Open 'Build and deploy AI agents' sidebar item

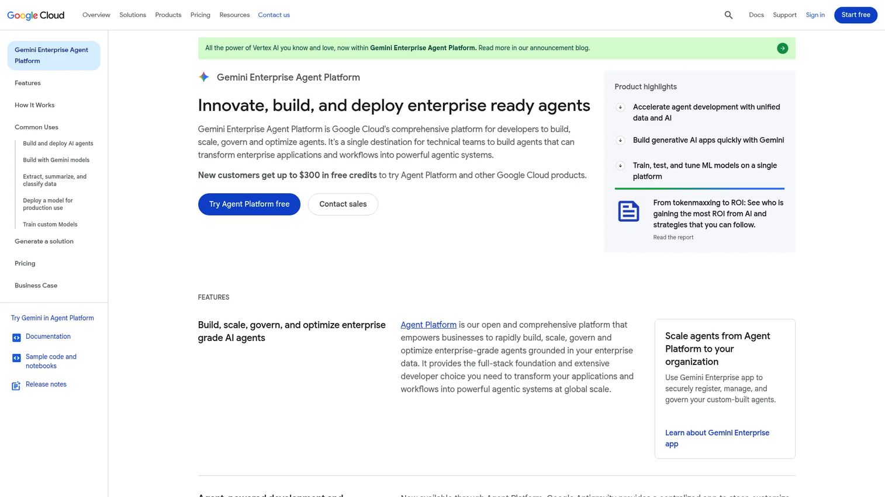[58, 144]
